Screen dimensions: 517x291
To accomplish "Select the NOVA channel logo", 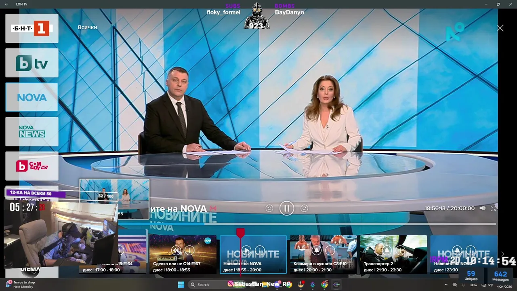I will 32,97.
